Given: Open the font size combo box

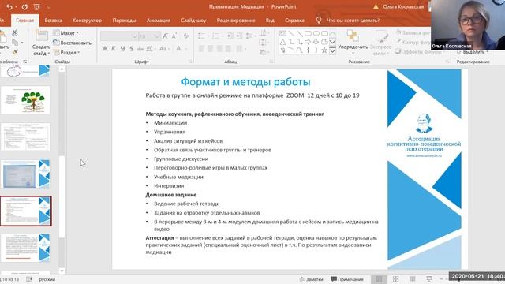Looking at the screenshot, I should pyautogui.click(x=149, y=36).
